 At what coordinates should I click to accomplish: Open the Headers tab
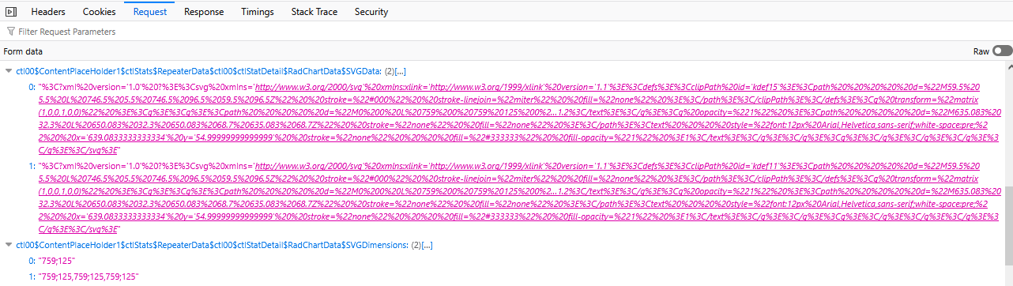click(x=48, y=12)
